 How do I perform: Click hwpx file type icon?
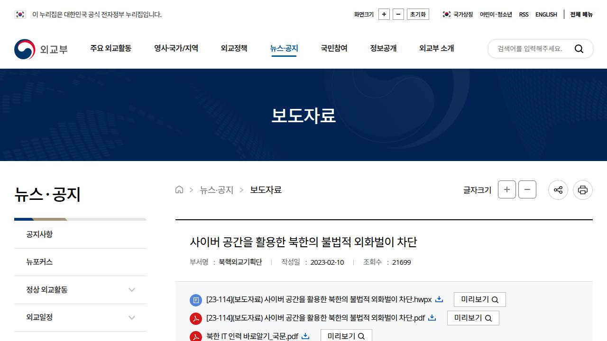(196, 300)
